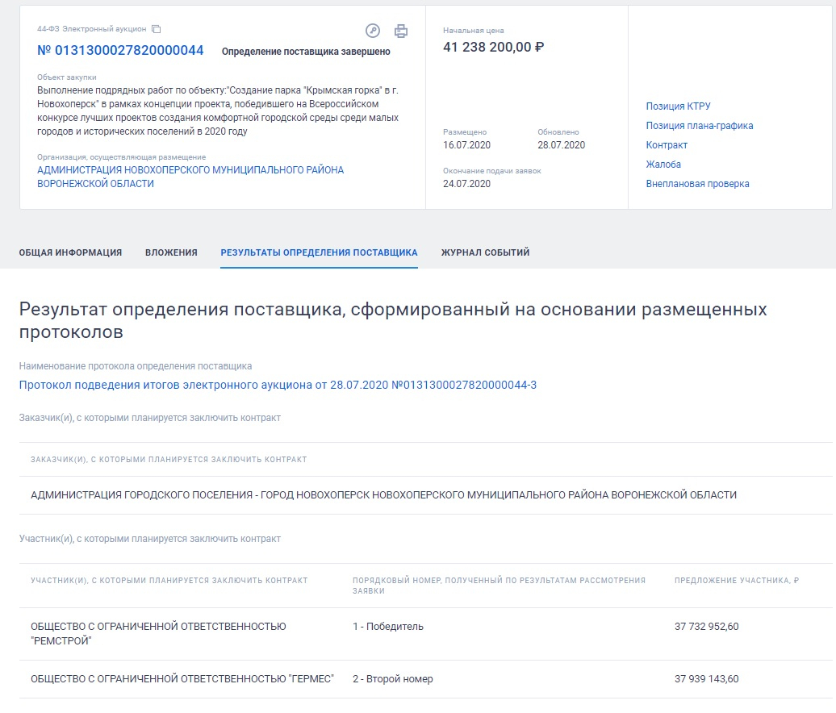The image size is (836, 713).
Task: Select participant ООО "РЕМСТРОЙ"
Action: click(x=158, y=634)
